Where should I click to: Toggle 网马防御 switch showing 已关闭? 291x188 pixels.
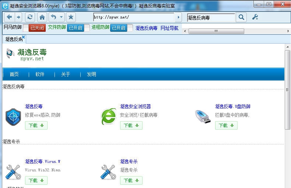(x=35, y=28)
